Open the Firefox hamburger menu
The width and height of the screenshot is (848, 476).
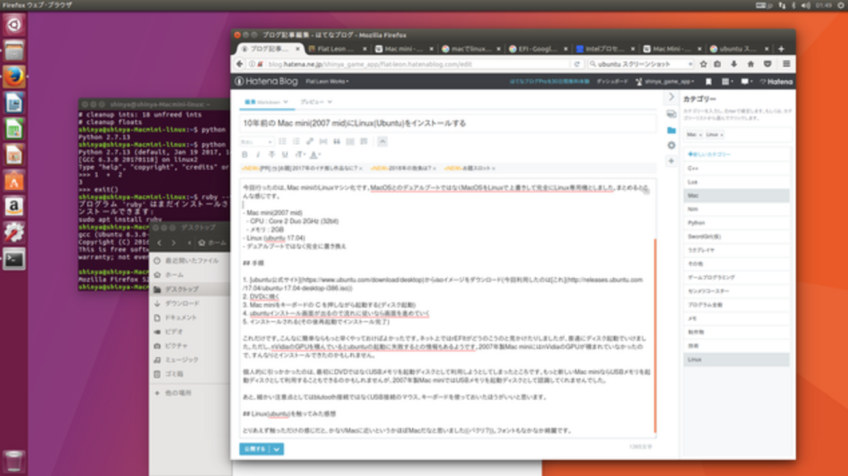tap(786, 64)
